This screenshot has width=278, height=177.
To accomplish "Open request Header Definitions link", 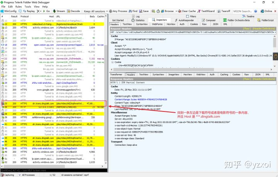I will (x=264, y=29).
